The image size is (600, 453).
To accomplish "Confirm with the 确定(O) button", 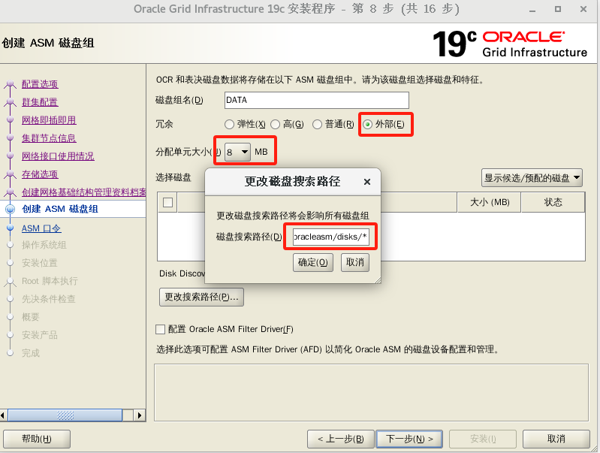I will coord(312,262).
